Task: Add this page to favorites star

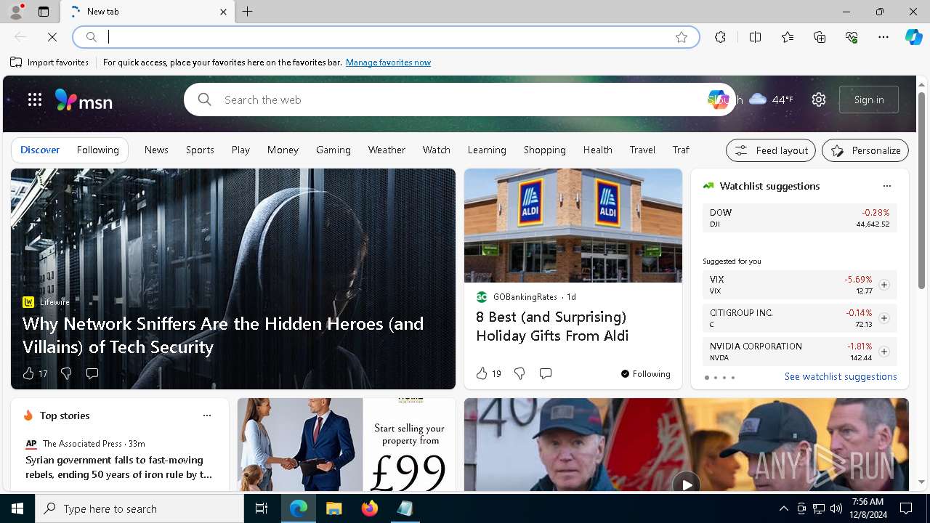Action: pyautogui.click(x=682, y=37)
